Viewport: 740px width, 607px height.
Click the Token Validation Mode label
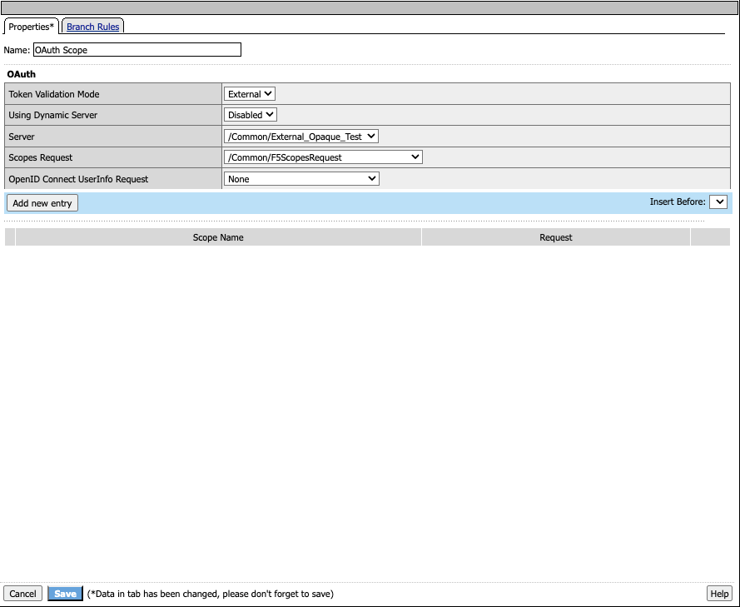coord(54,94)
